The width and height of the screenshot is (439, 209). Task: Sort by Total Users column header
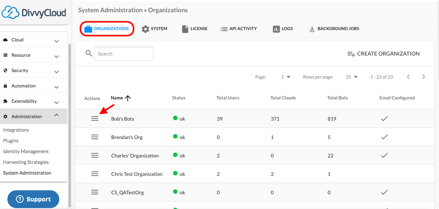click(228, 98)
